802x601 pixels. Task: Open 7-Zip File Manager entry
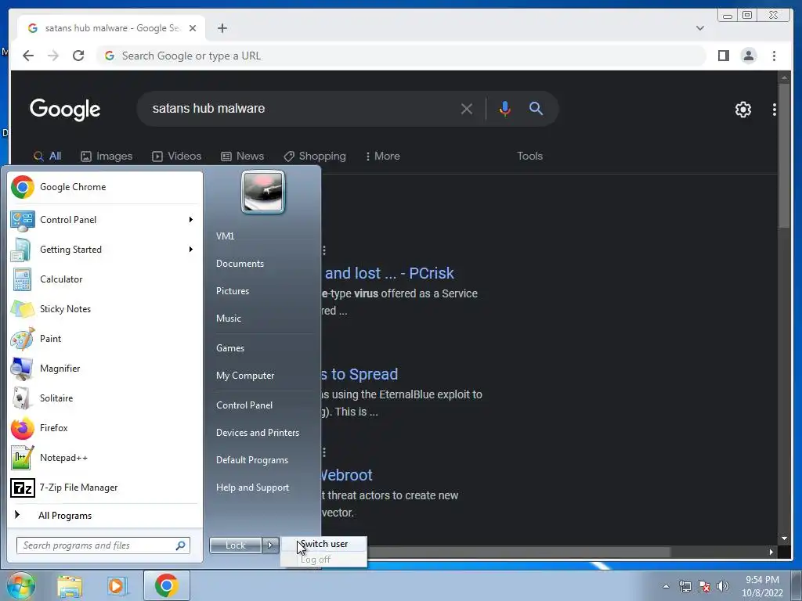(x=105, y=487)
